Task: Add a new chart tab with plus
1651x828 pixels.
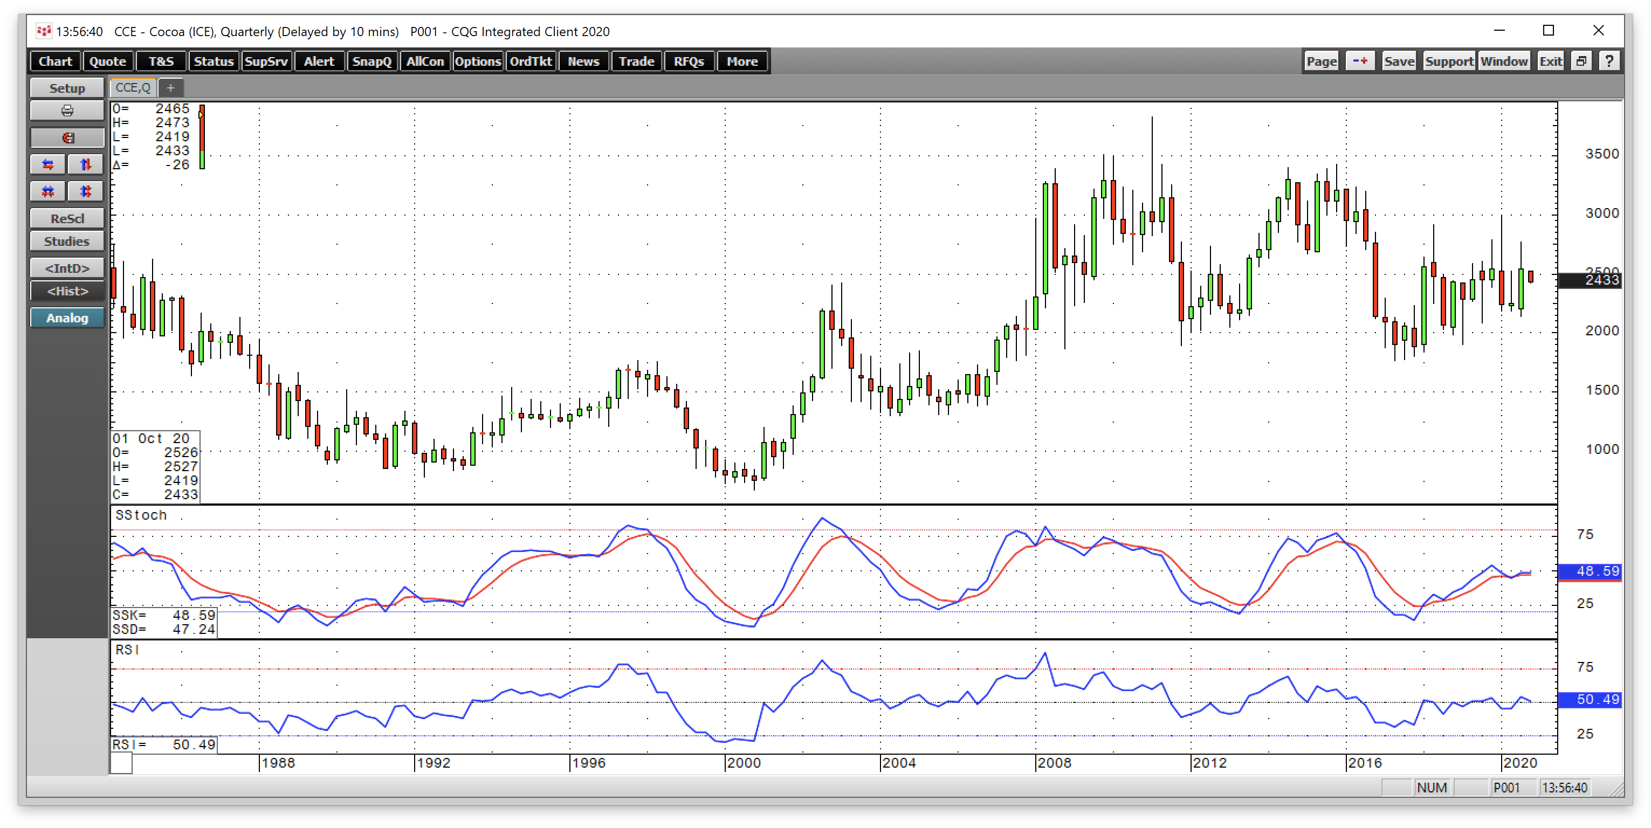Action: click(170, 87)
